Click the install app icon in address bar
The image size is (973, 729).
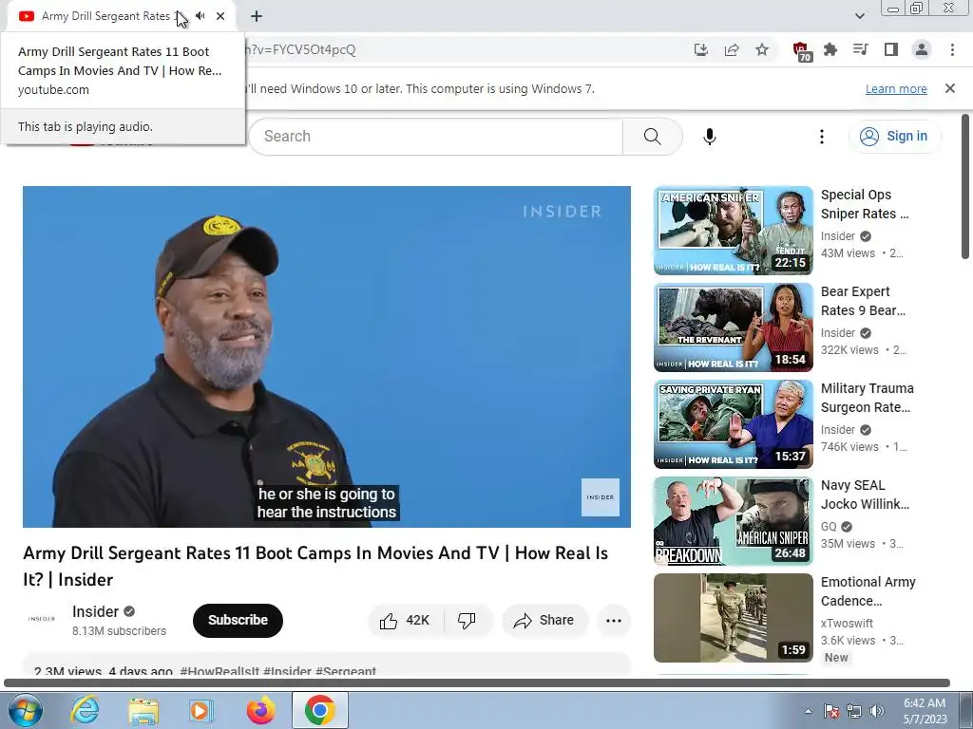click(x=700, y=49)
